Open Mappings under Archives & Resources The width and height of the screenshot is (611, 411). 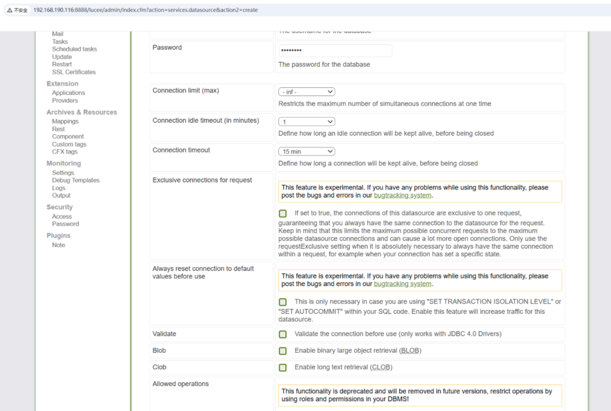(65, 122)
